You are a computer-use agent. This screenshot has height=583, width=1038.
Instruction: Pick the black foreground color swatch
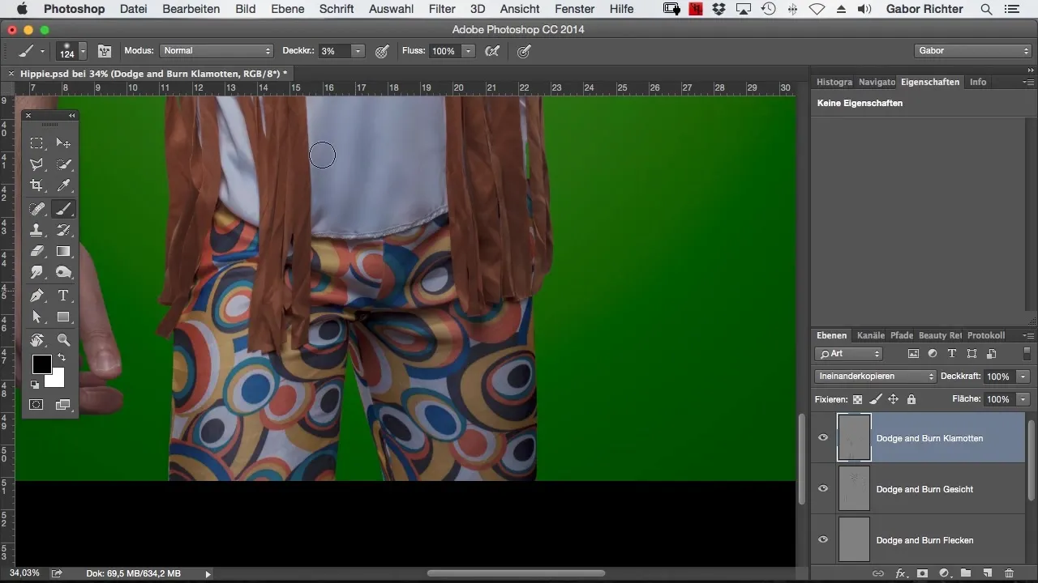point(41,364)
